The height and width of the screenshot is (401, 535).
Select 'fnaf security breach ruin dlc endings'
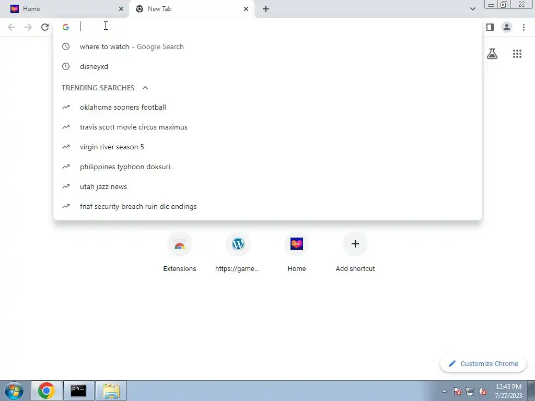click(x=267, y=206)
